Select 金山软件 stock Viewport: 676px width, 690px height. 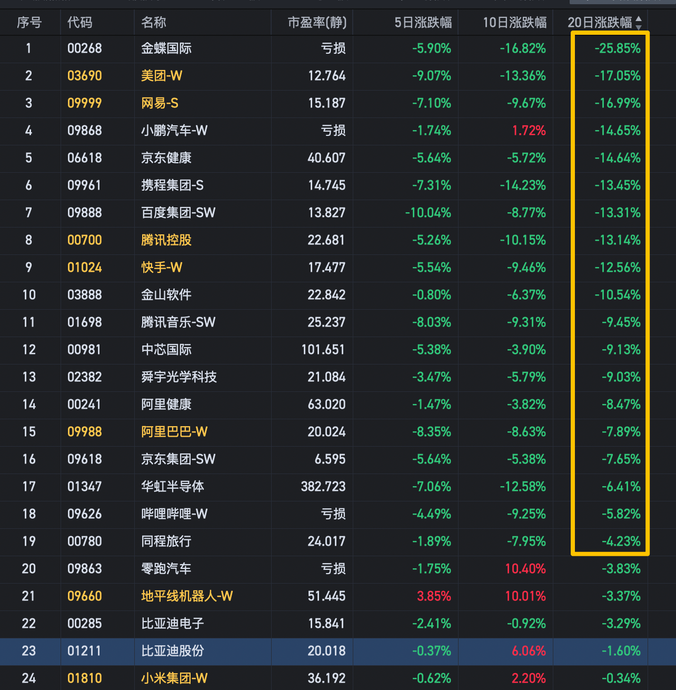pyautogui.click(x=166, y=295)
